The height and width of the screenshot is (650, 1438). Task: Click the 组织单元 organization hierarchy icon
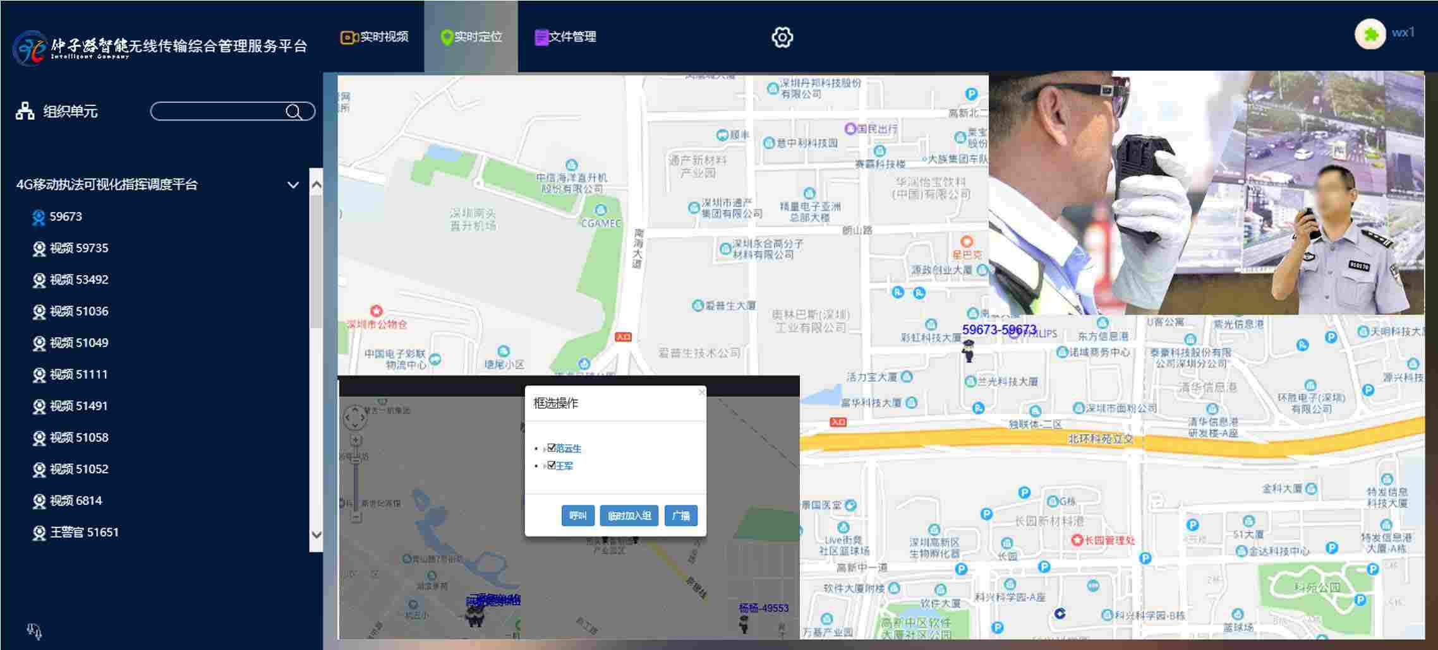point(25,111)
